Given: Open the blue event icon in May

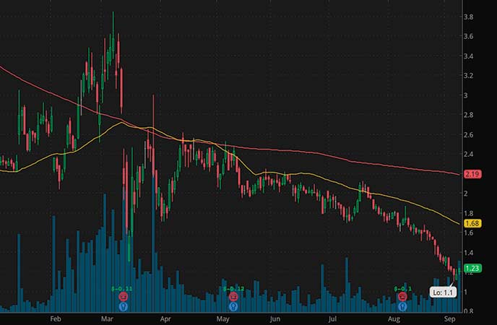Looking at the screenshot, I should (x=233, y=305).
